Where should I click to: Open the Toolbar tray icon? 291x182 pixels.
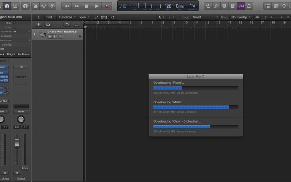coord(15,6)
